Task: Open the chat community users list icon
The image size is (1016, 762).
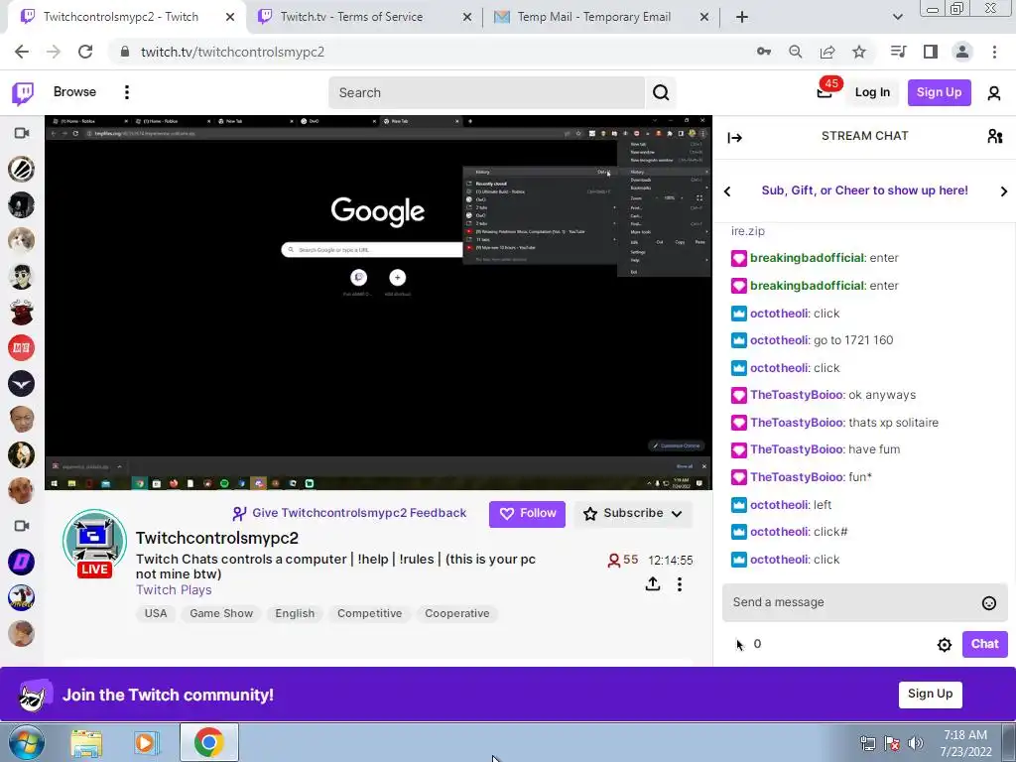Action: point(995,136)
